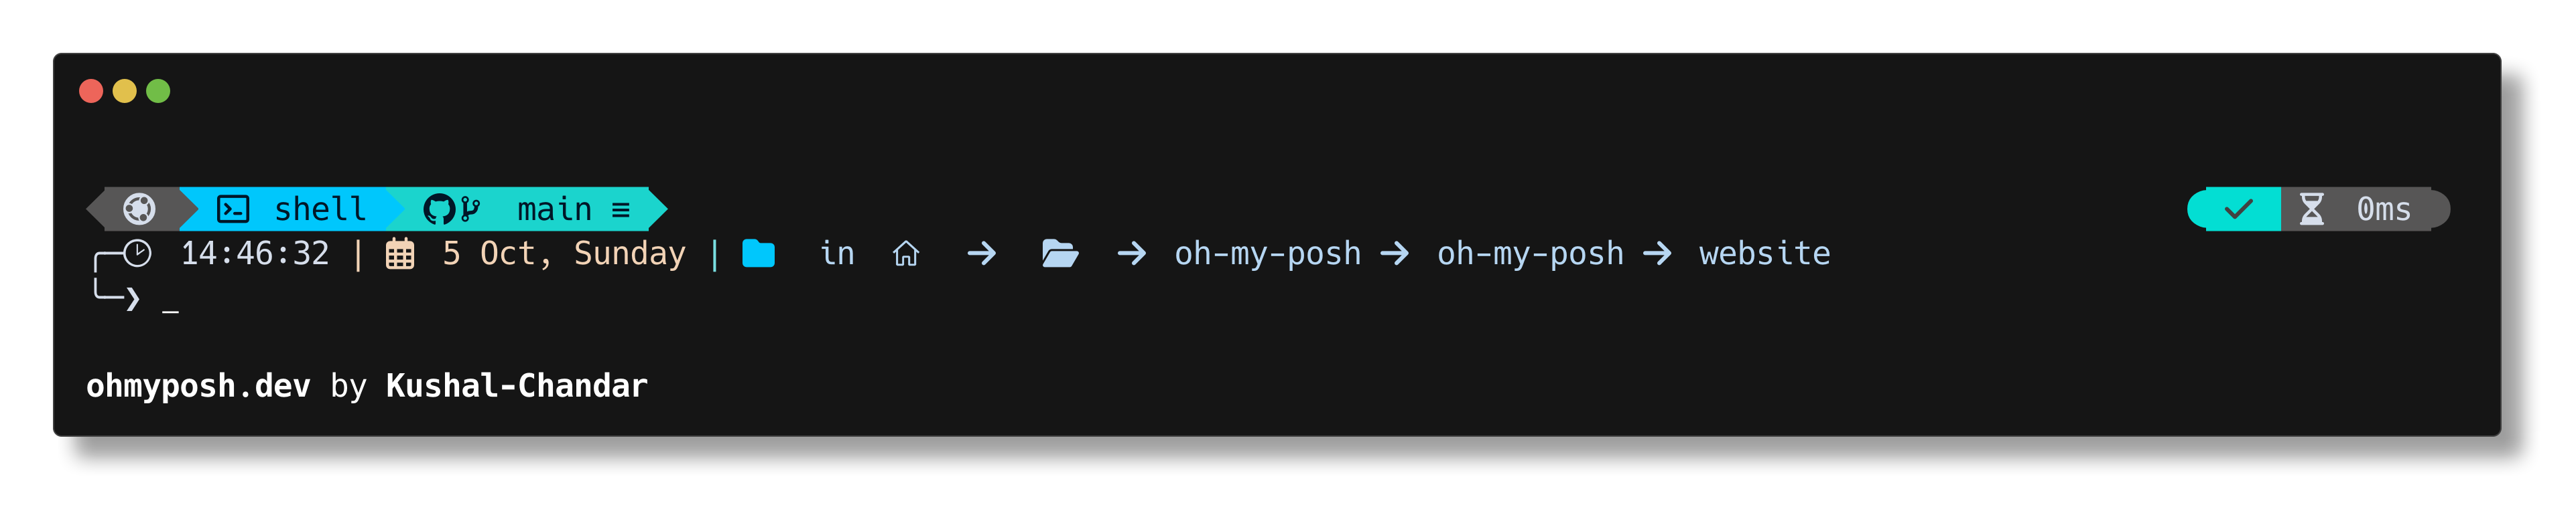Click the GitHub octocat icon
The height and width of the screenshot is (511, 2576).
(438, 209)
